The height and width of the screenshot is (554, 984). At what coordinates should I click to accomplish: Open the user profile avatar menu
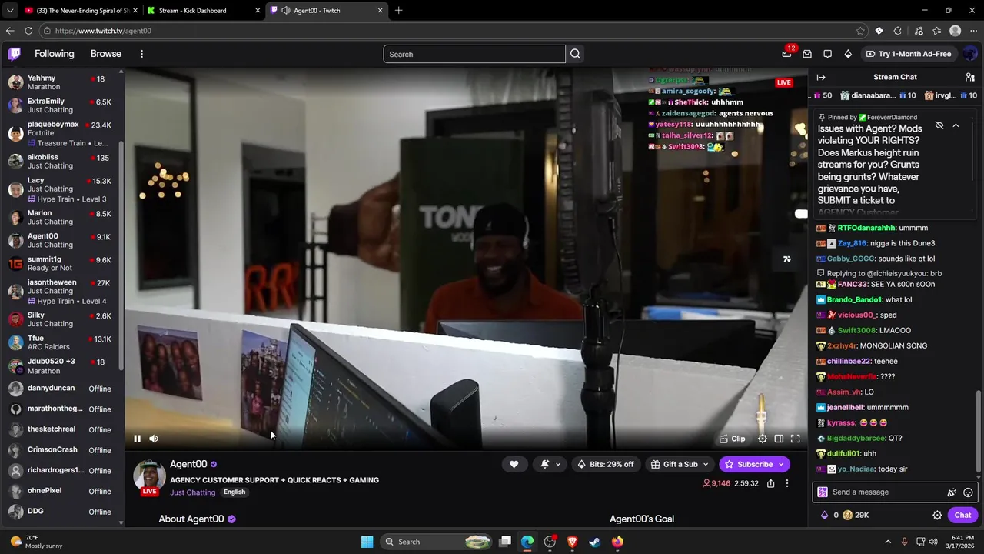(x=970, y=54)
